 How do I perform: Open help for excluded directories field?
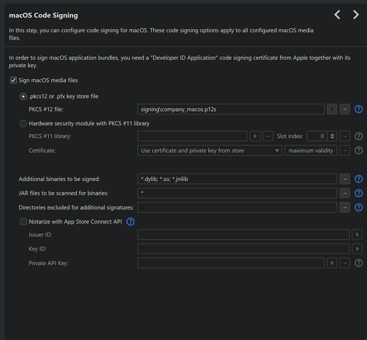pos(359,207)
